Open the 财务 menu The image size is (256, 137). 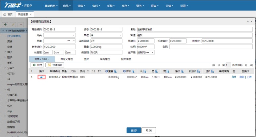coord(140,6)
